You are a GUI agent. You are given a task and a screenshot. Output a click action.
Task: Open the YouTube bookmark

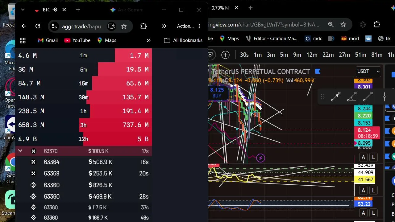tap(77, 40)
